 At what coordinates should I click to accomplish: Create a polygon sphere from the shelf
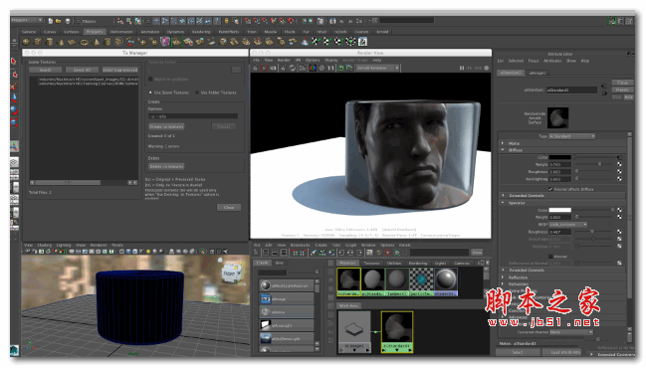tap(27, 42)
